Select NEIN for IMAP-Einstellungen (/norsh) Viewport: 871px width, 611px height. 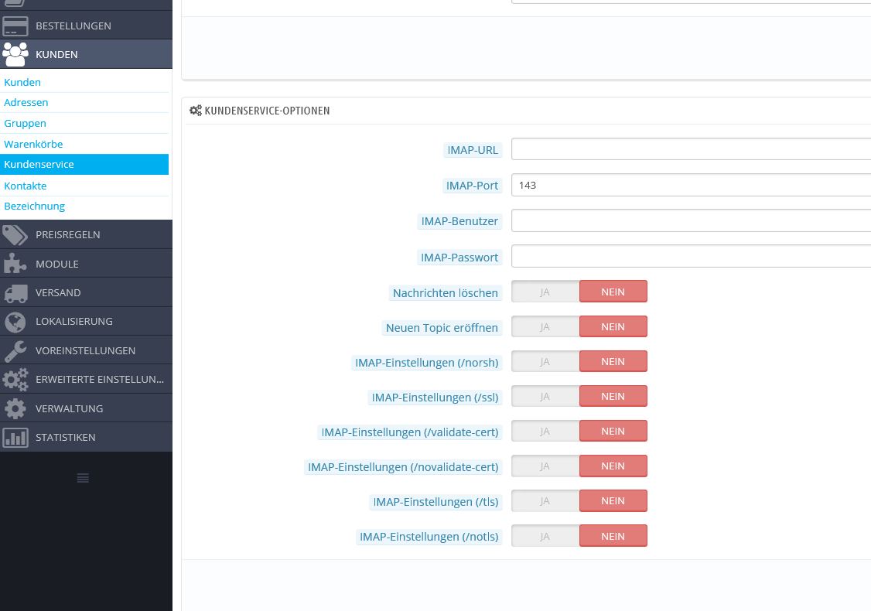pyautogui.click(x=613, y=362)
